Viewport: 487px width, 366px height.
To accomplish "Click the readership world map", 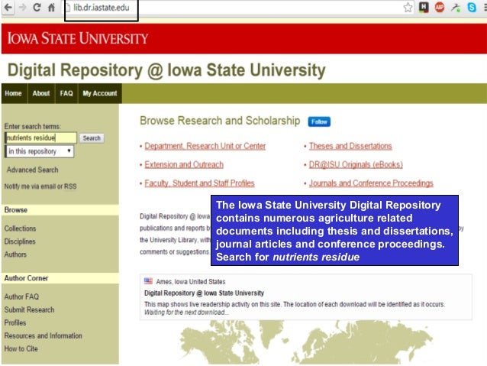I will (x=306, y=342).
